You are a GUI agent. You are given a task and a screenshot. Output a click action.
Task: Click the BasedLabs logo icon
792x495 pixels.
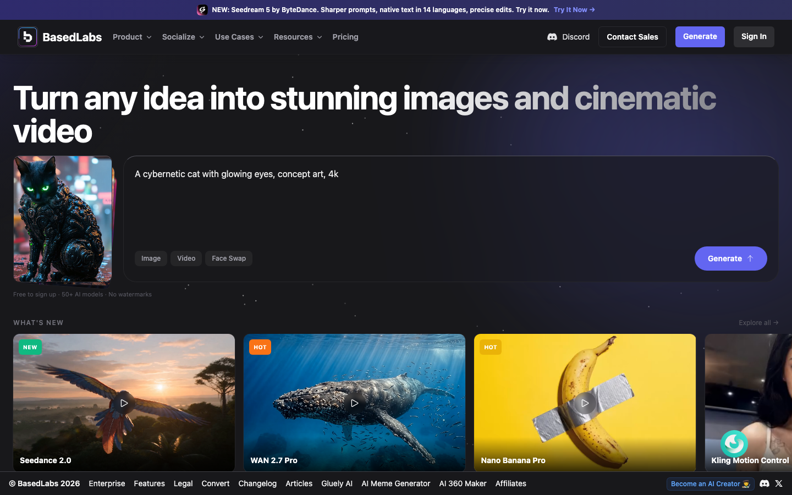pyautogui.click(x=28, y=37)
